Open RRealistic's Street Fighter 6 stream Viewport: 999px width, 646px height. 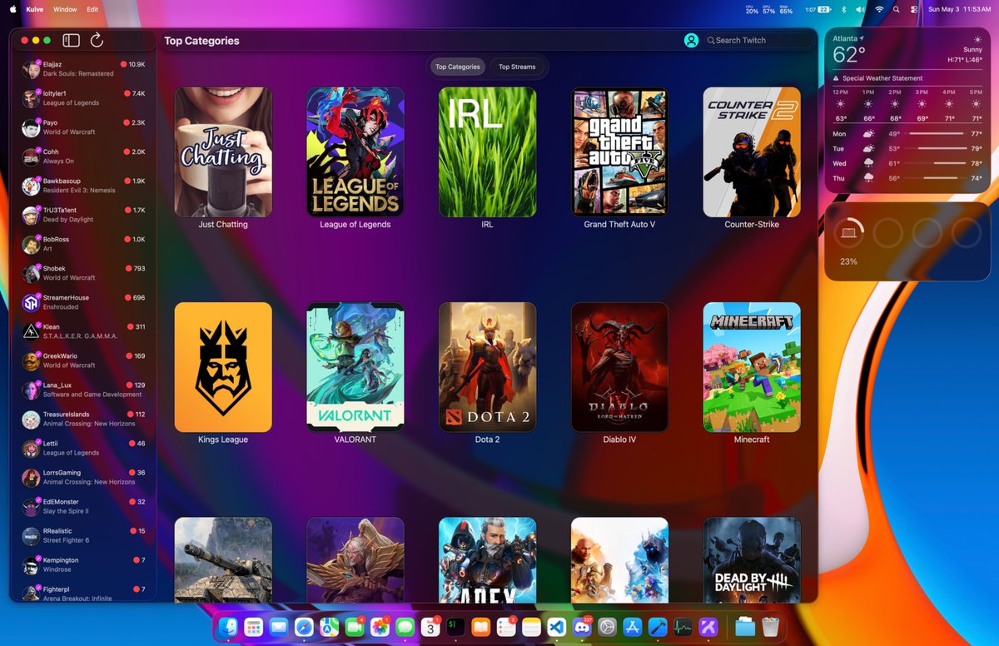coord(83,535)
